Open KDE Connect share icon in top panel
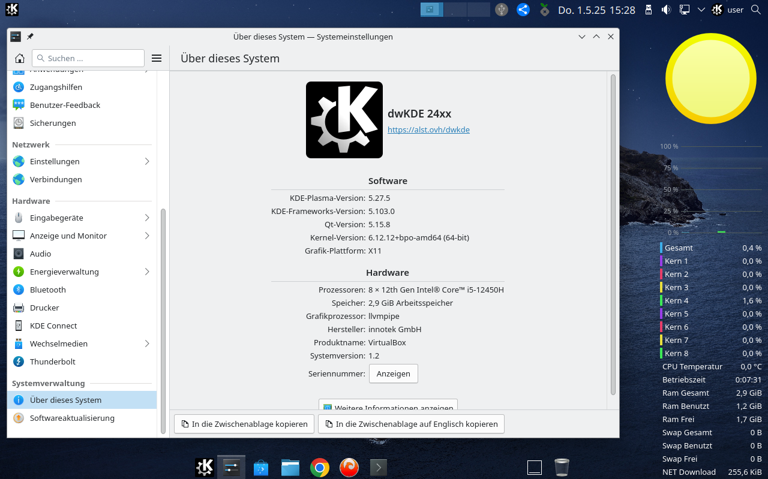The image size is (768, 479). click(523, 10)
